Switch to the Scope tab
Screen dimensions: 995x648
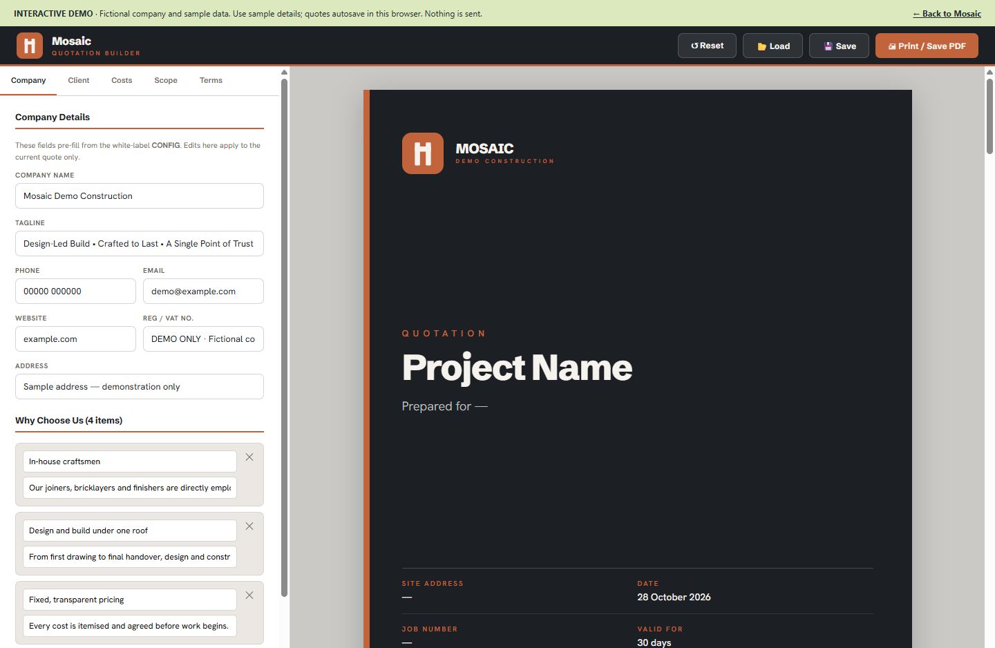point(166,81)
